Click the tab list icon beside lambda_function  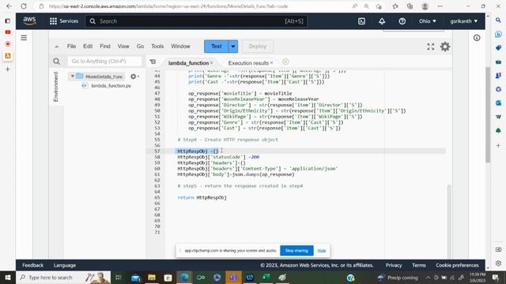click(x=153, y=62)
